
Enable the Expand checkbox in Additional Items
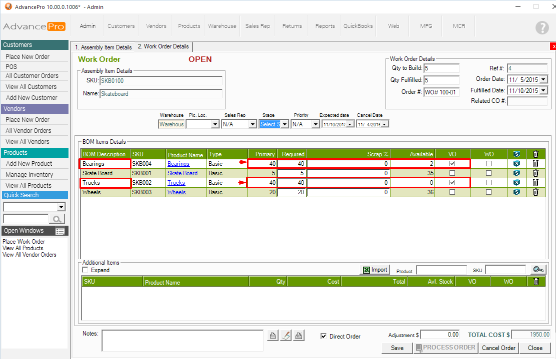(85, 270)
